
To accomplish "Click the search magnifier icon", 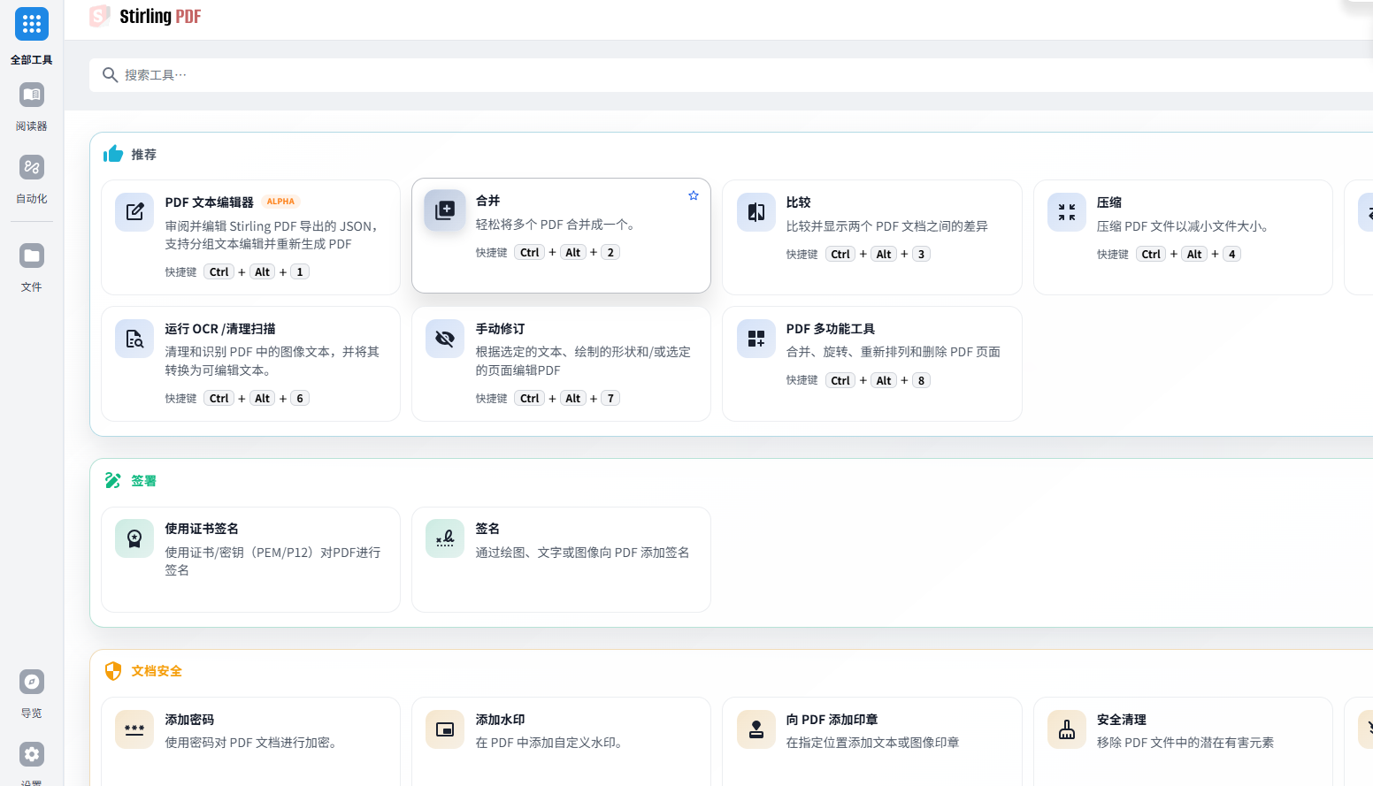I will [110, 75].
